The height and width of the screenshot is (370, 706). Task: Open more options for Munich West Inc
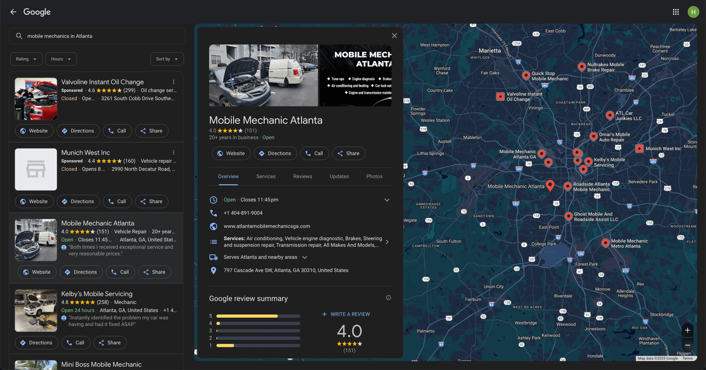pyautogui.click(x=174, y=153)
